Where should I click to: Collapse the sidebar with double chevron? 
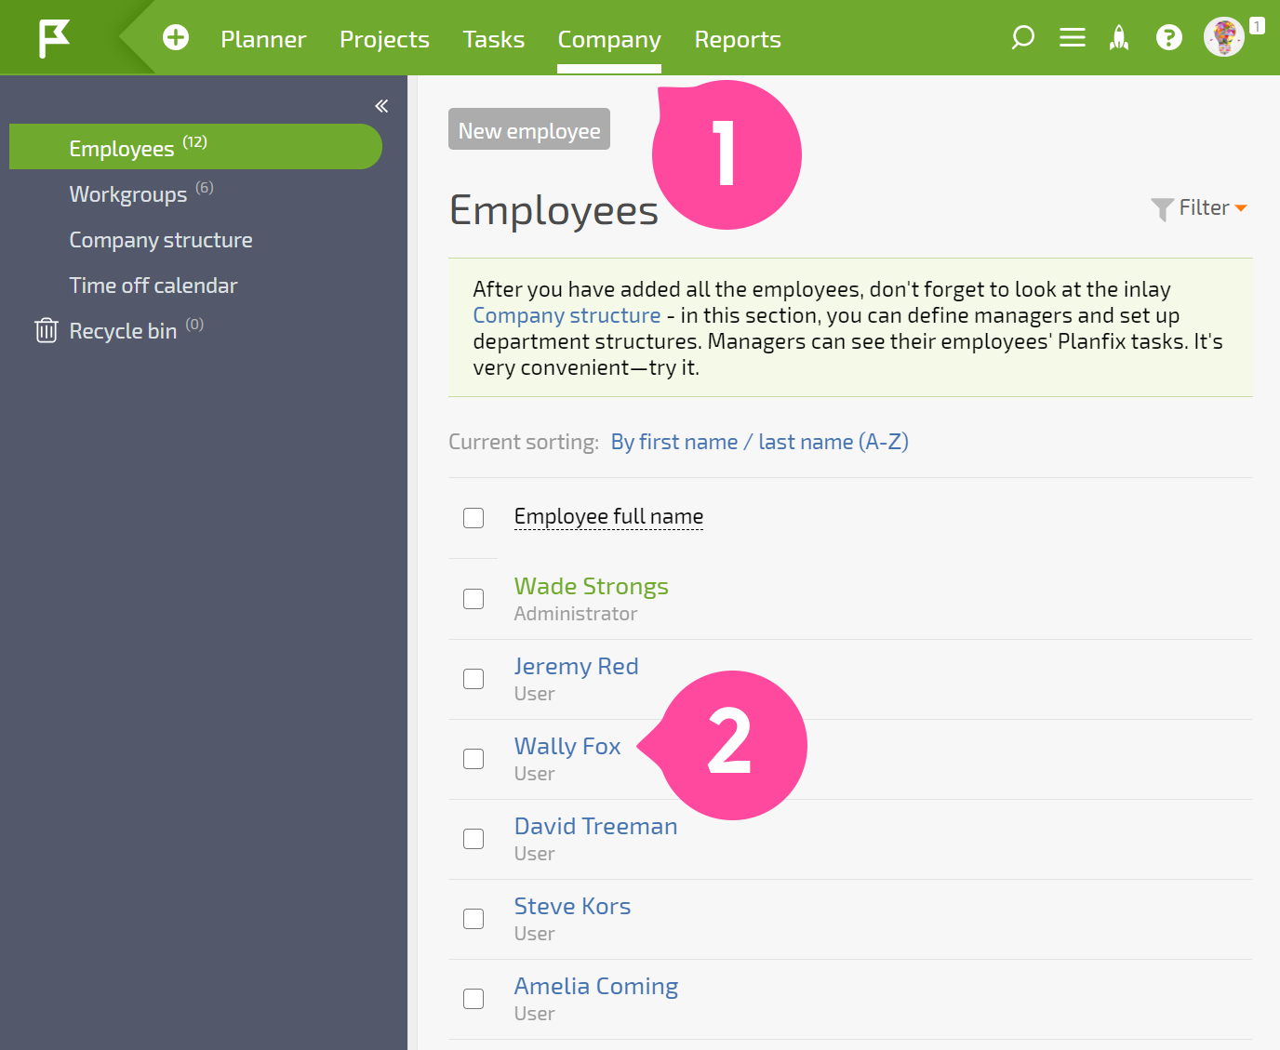click(x=381, y=106)
